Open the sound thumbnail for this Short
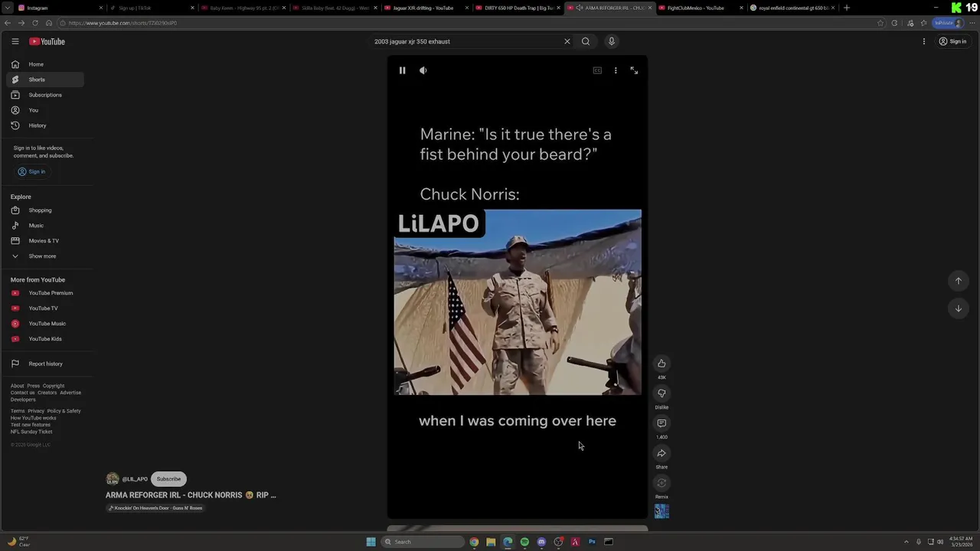 click(661, 511)
